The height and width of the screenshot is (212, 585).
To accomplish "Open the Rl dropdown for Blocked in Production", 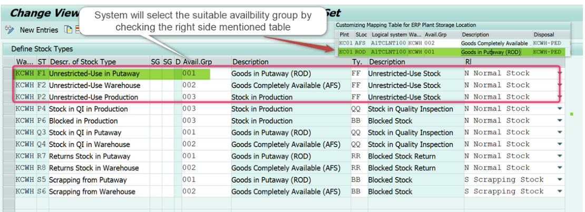I will (559, 121).
